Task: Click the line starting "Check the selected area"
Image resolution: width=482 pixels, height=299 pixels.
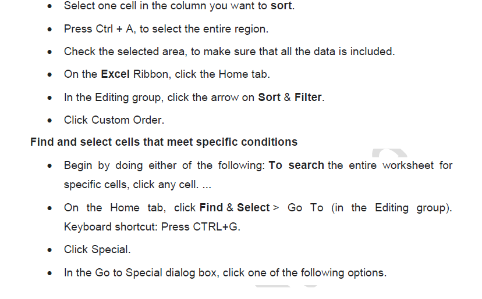Action: 229,51
